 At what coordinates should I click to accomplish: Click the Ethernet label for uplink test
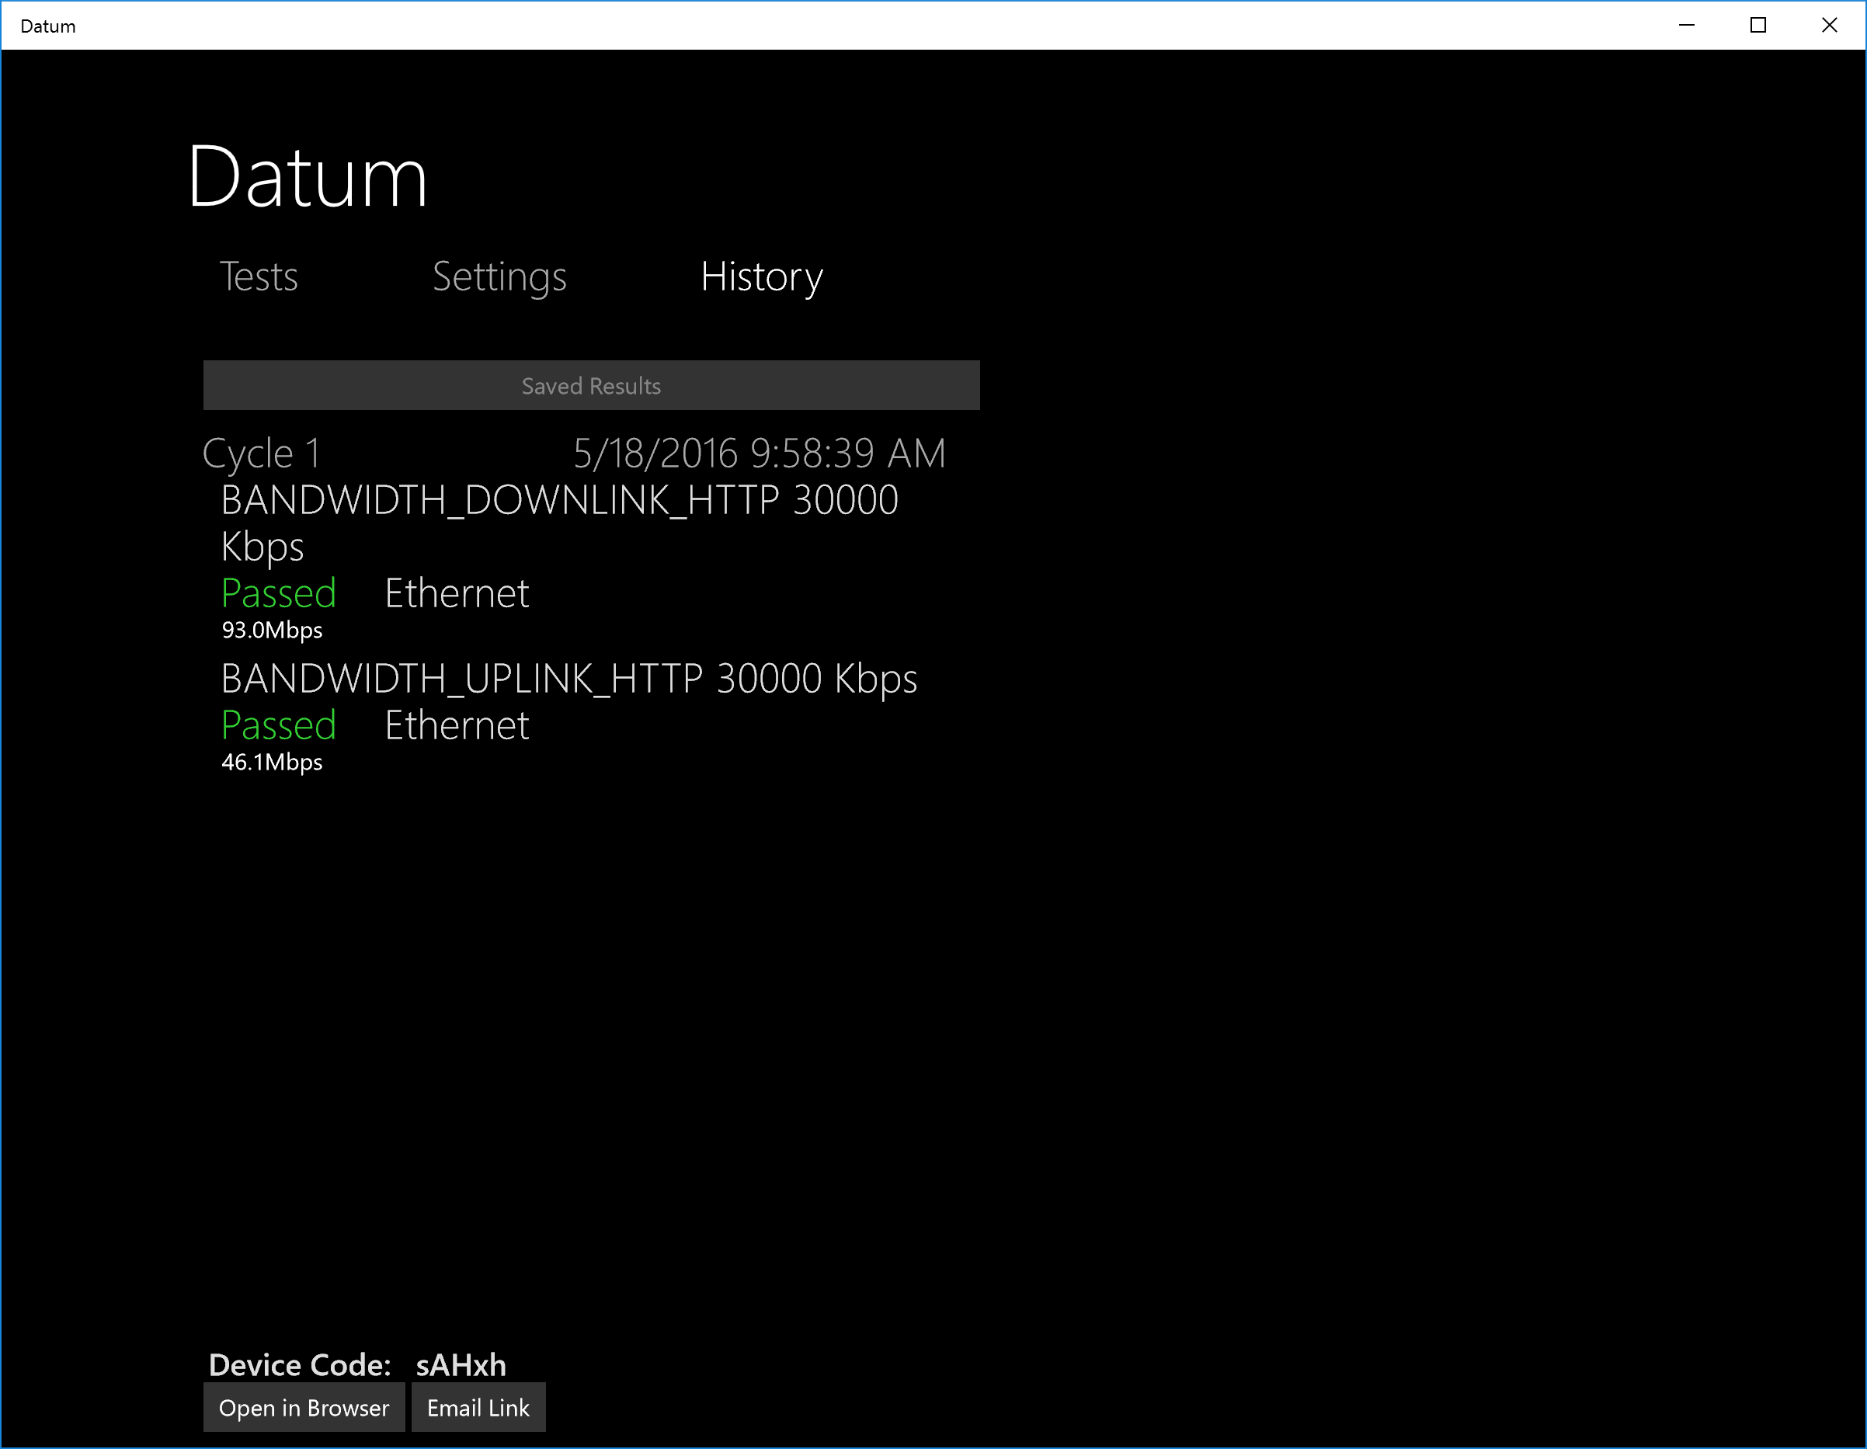tap(457, 726)
